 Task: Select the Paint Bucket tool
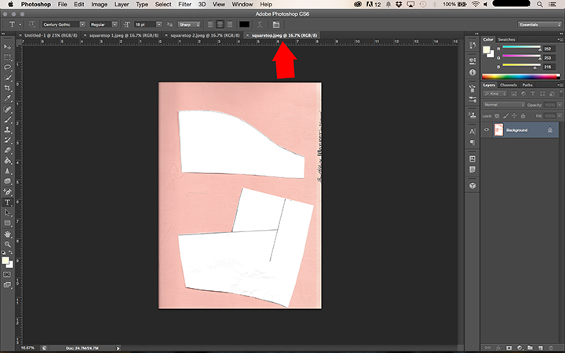pos(7,161)
